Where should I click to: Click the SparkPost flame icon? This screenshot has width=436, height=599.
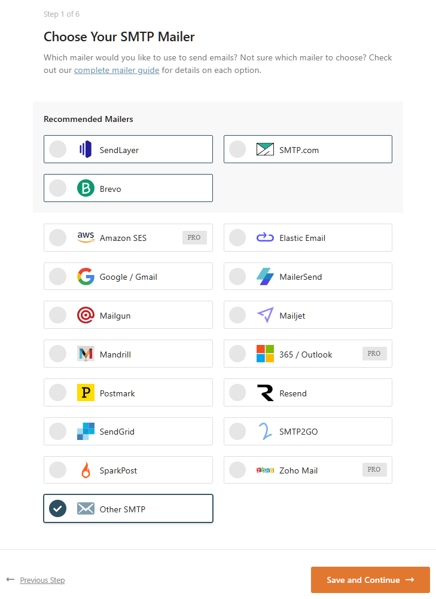86,470
